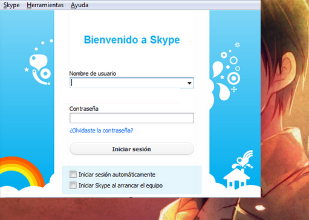309x220 pixels.
Task: Click into the Contraseña password field
Action: (x=132, y=118)
